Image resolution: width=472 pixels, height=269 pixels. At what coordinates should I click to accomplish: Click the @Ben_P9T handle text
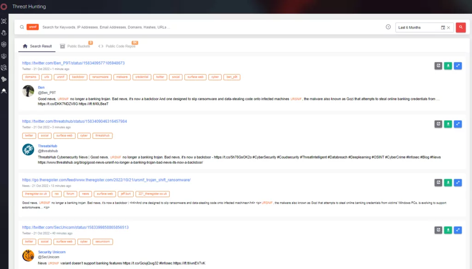pos(47,93)
